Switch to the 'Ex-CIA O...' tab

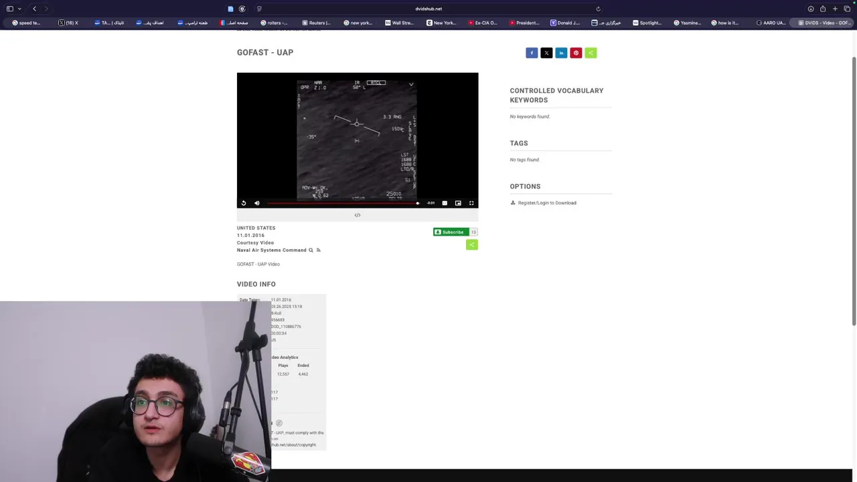tap(482, 23)
